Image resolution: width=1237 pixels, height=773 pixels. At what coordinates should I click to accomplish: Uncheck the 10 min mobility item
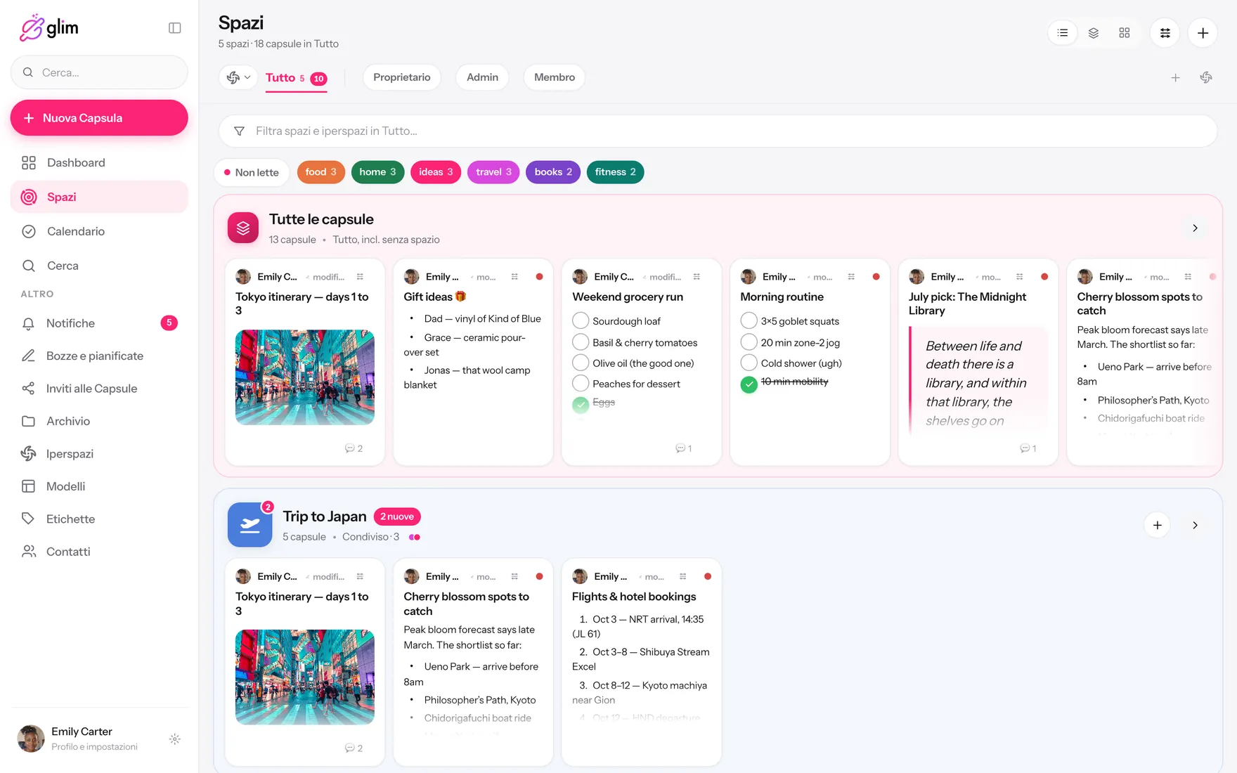click(749, 384)
